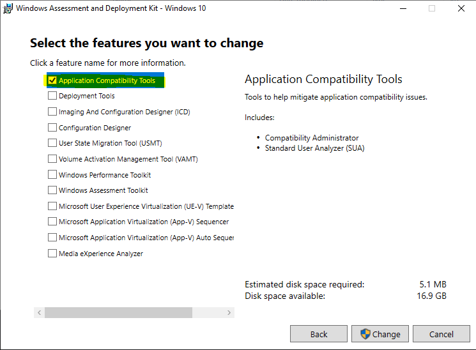The image size is (476, 350).
Task: Enable the App-V Sequencer checkbox
Action: [x=52, y=222]
